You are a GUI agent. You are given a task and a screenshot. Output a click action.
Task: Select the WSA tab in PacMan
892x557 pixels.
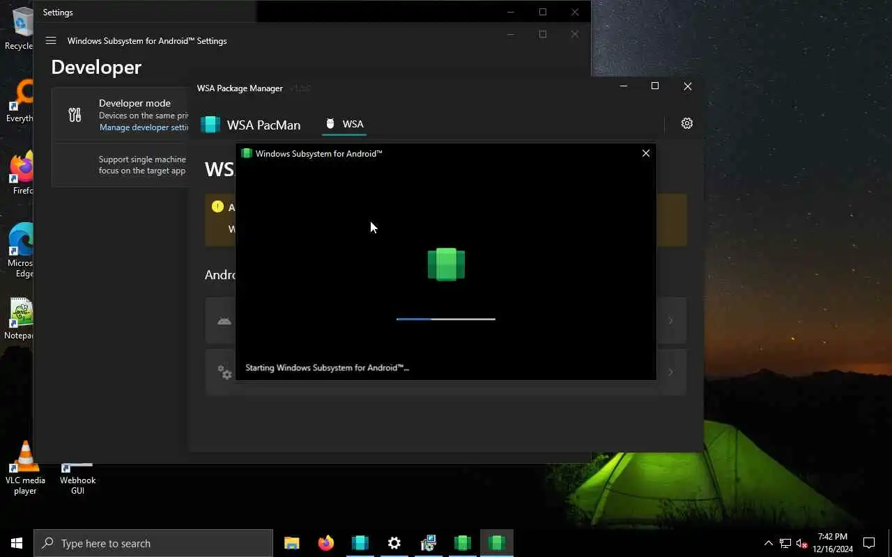pos(345,124)
